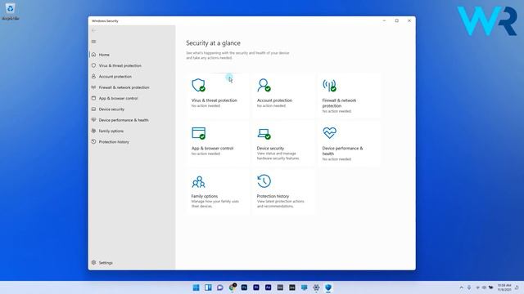The image size is (524, 294).
Task: Open Settings gear app in taskbar
Action: coord(316,287)
